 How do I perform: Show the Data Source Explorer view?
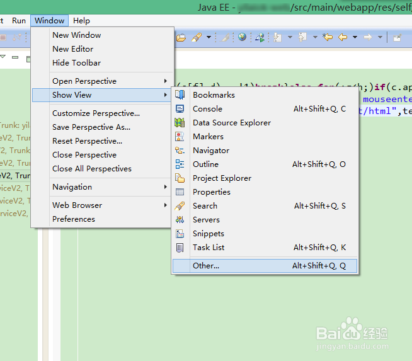pyautogui.click(x=265, y=123)
